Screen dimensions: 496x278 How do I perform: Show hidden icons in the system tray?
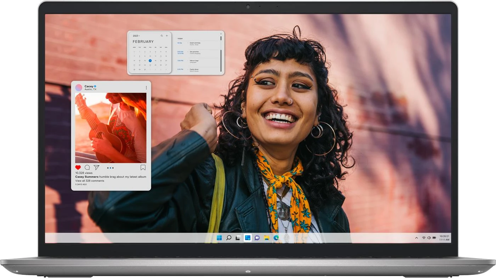coord(416,238)
